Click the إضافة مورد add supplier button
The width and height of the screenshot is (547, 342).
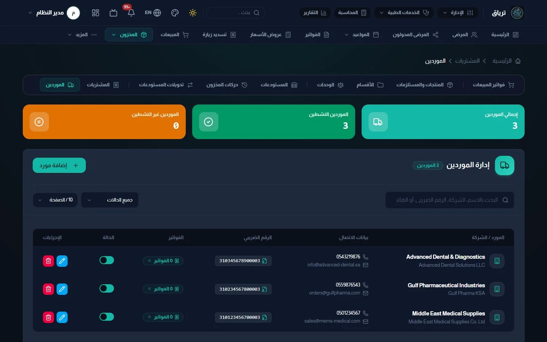[59, 165]
